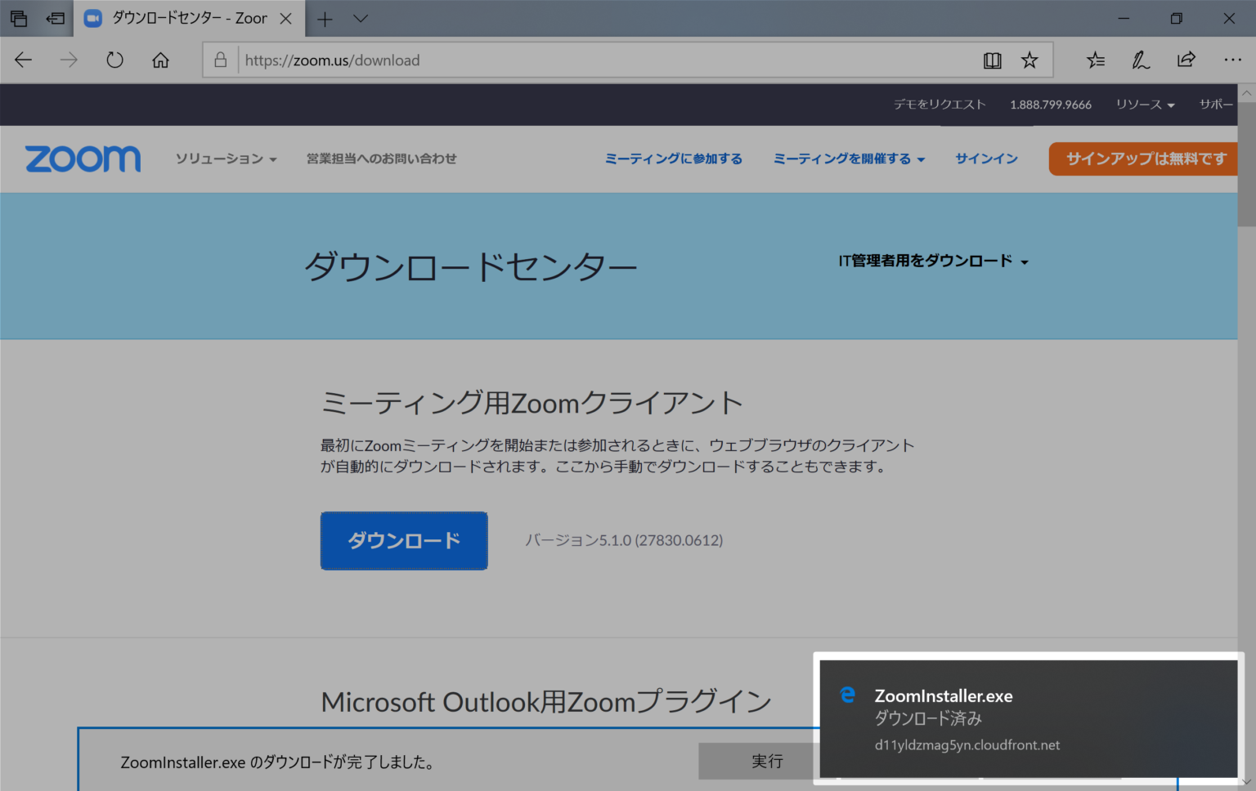Click 実行 to run ZoomInstaller.exe
The height and width of the screenshot is (791, 1256).
coord(767,761)
